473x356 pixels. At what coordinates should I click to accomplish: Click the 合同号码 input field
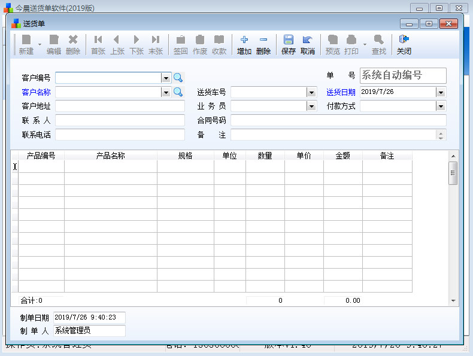point(338,120)
